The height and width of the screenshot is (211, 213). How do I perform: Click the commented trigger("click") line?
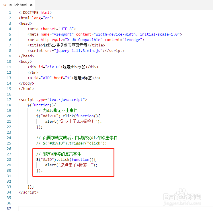pyautogui.click(x=71, y=143)
